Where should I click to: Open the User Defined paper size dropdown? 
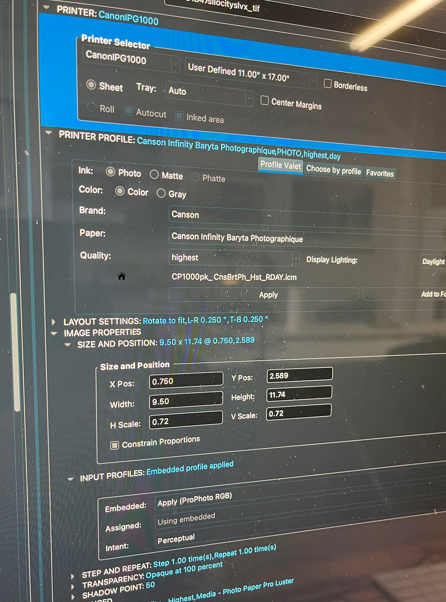[250, 73]
